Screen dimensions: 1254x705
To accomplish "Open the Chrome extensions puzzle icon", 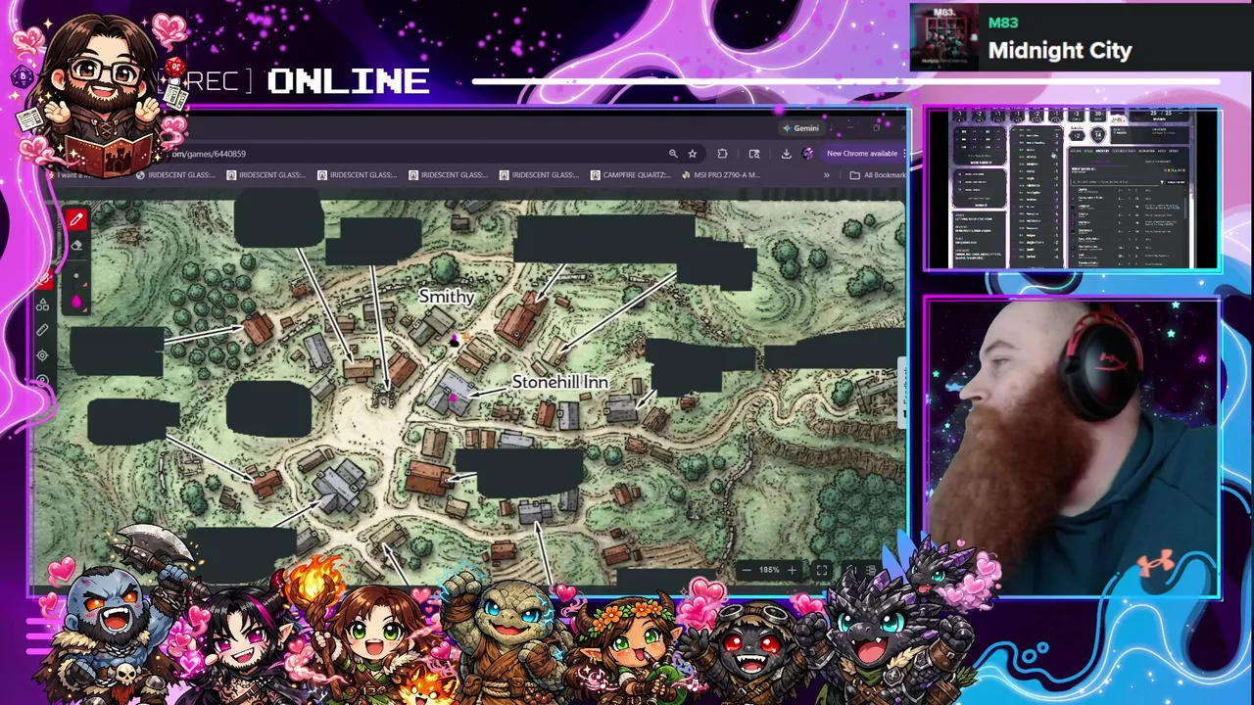I will [722, 154].
